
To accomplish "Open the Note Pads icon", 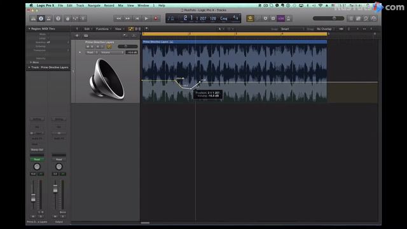I will [x=358, y=18].
